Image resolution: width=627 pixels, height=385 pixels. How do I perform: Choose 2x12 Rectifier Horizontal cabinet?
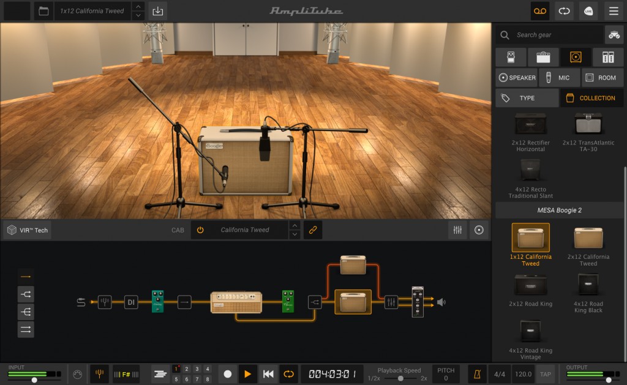[x=531, y=132]
